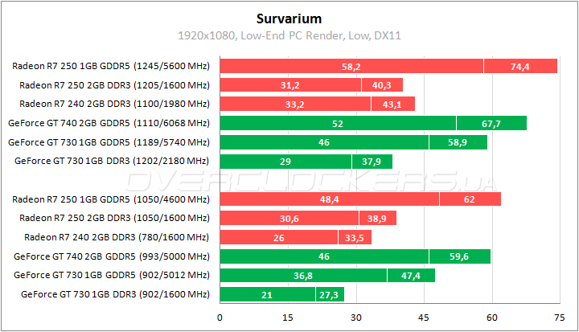Click label 'Radeon R7 240 2GB DDR3 (1100/1980 MHz)'
Screen dimensions: 579x332
(x=114, y=104)
